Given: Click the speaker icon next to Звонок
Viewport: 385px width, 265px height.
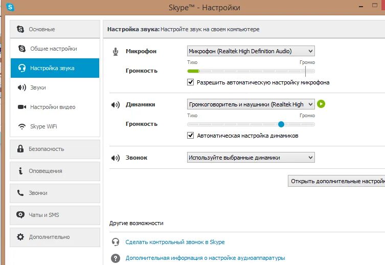Looking at the screenshot, I should pyautogui.click(x=116, y=158).
